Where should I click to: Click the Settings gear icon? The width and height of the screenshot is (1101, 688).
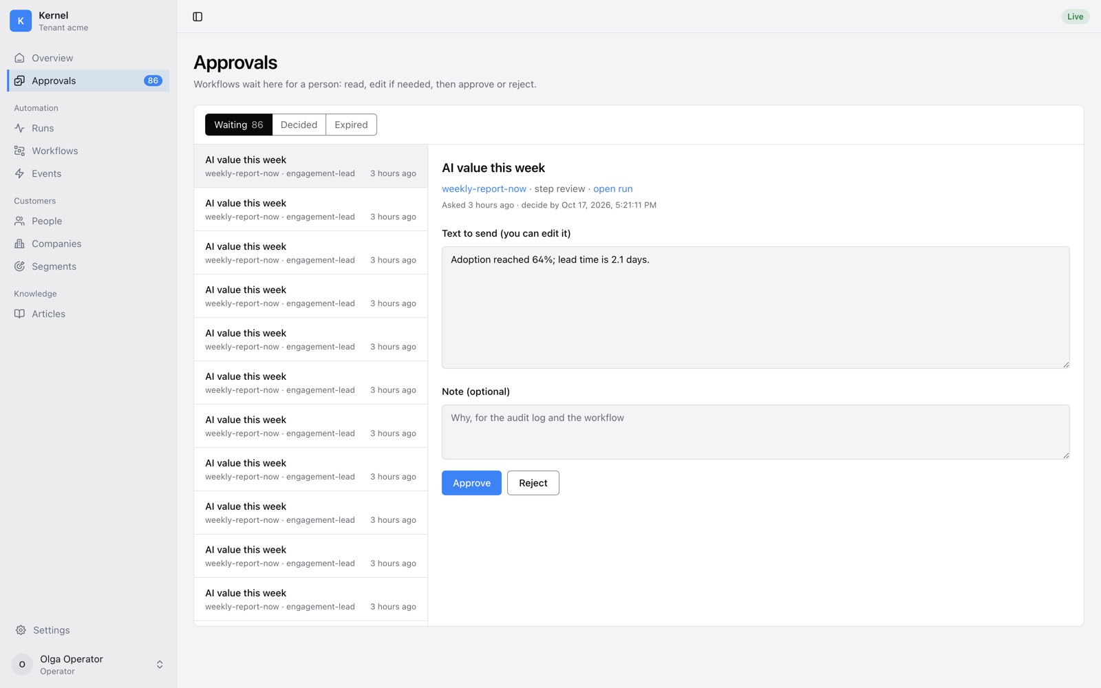21,630
